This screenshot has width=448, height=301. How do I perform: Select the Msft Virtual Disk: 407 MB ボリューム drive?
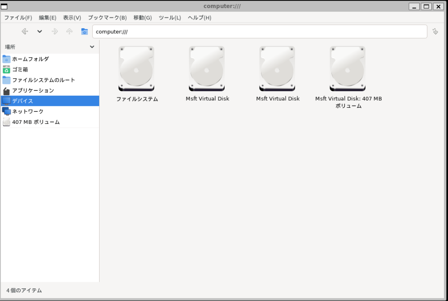348,69
